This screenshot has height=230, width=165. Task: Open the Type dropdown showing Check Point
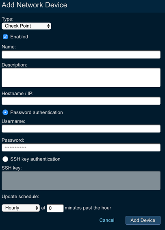click(26, 26)
